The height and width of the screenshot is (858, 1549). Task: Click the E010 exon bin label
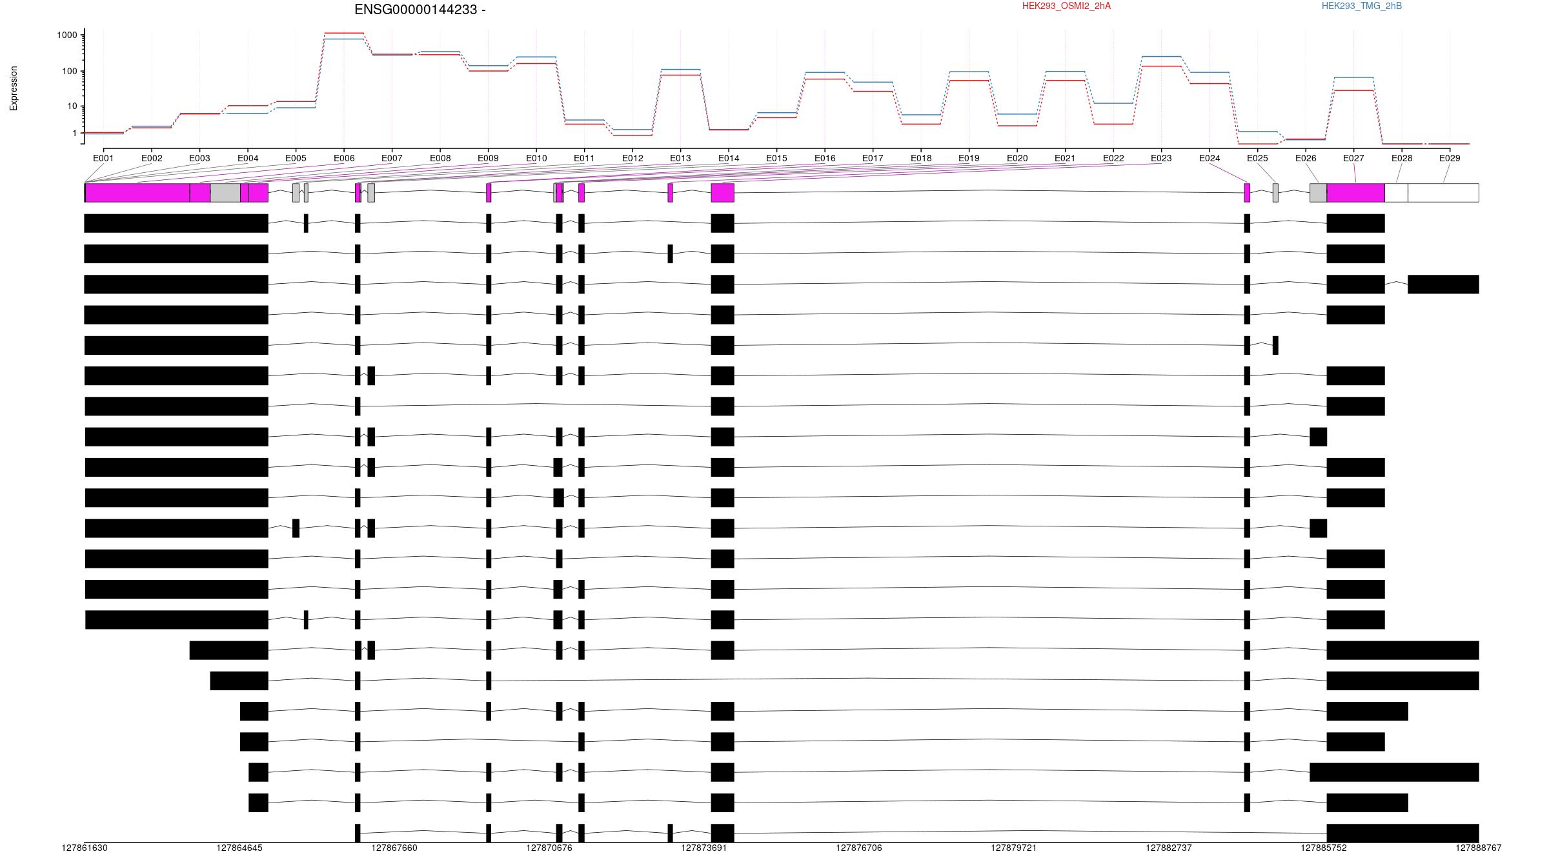coord(536,158)
